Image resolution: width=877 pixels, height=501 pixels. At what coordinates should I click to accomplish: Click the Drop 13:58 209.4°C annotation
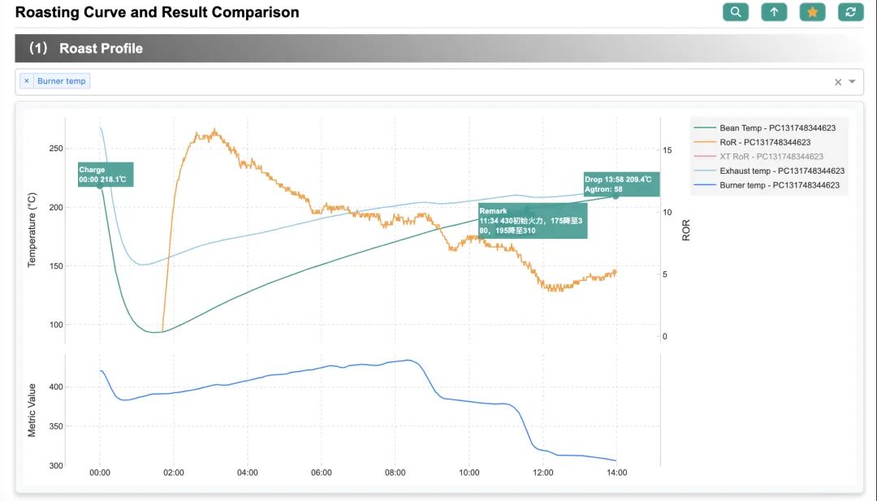pos(621,184)
